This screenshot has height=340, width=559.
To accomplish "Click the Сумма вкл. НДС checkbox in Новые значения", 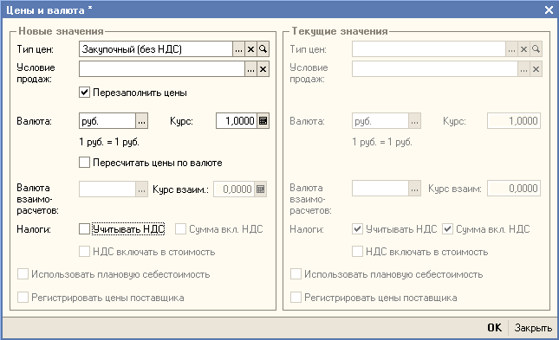I will tap(181, 229).
